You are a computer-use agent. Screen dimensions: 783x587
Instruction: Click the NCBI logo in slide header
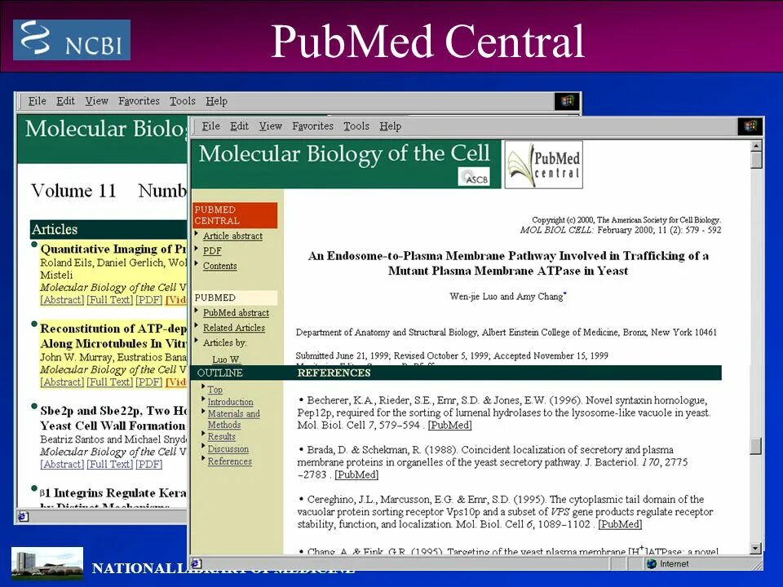point(72,40)
